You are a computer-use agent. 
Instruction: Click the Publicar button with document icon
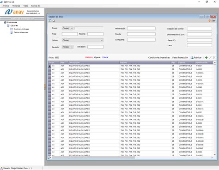(x=196, y=58)
